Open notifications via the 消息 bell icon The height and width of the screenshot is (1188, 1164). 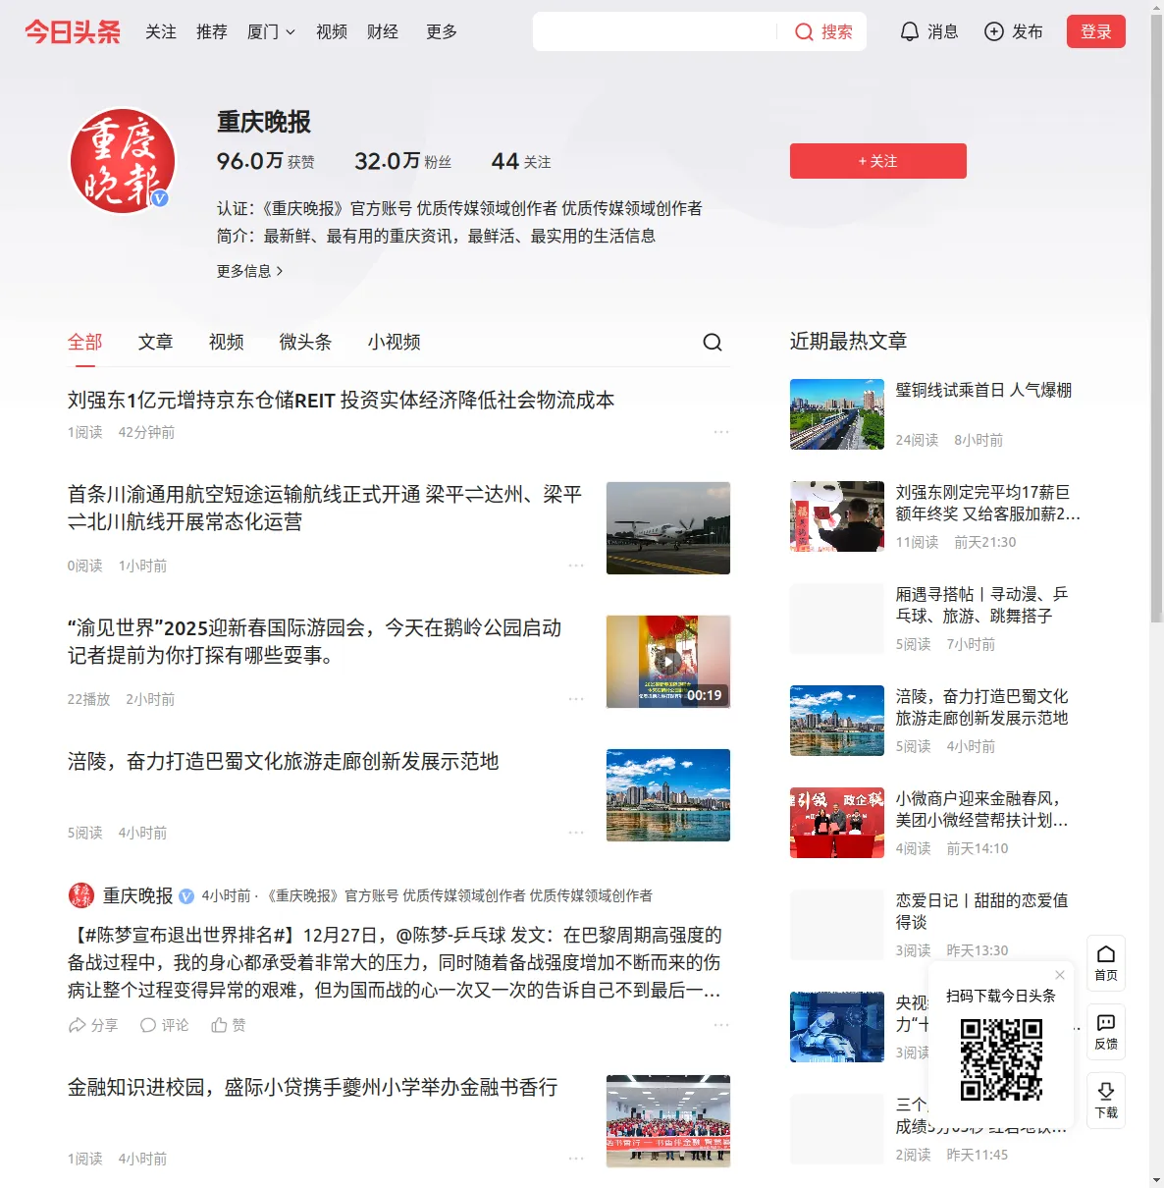point(910,31)
